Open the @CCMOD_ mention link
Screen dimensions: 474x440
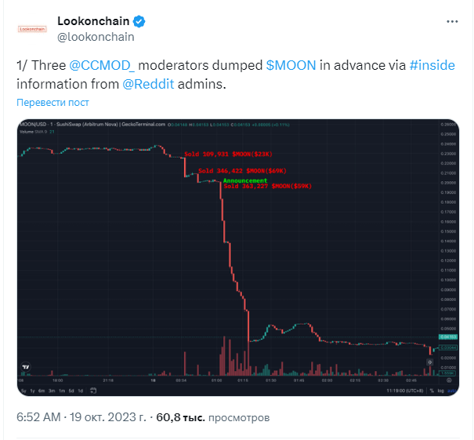coord(102,65)
